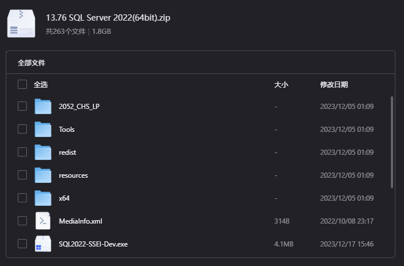Click the 共263个文件 file count text
Screen dimensions: 404x266
click(65, 32)
